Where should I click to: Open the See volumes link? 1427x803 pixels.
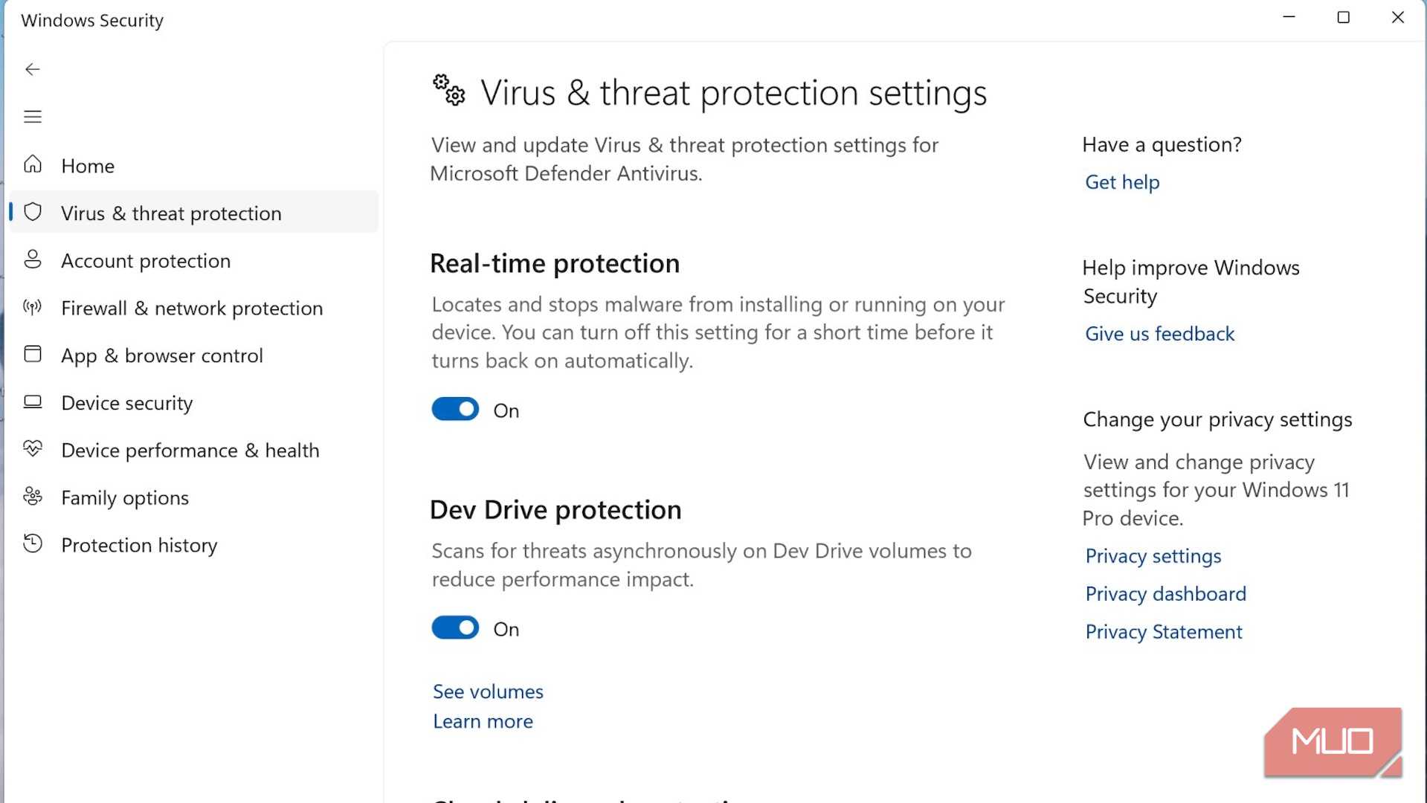click(488, 691)
